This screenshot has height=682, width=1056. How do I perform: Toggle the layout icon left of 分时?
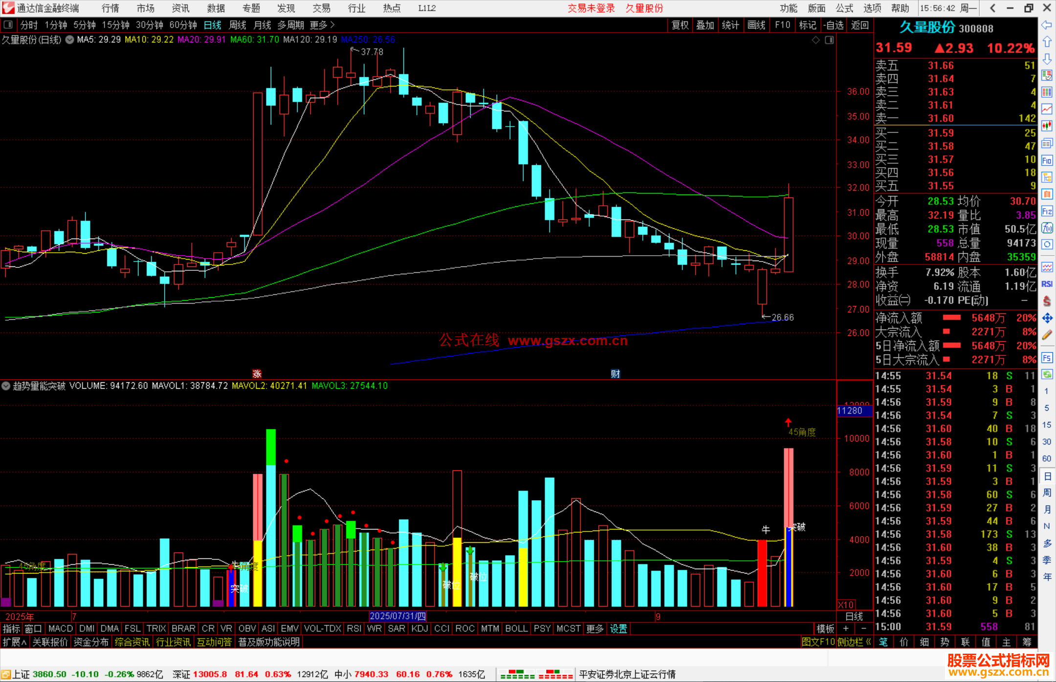(8, 24)
